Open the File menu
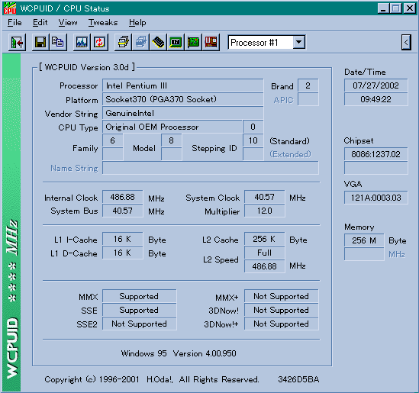419x393 pixels. [15, 23]
